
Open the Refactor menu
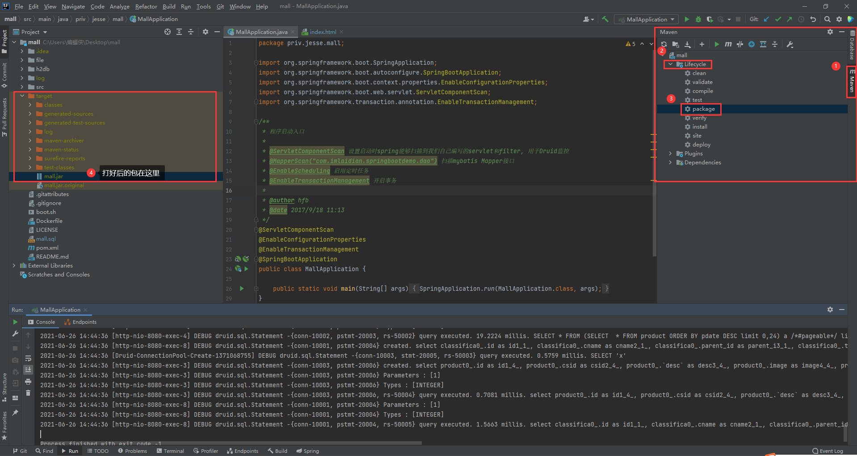pos(146,6)
